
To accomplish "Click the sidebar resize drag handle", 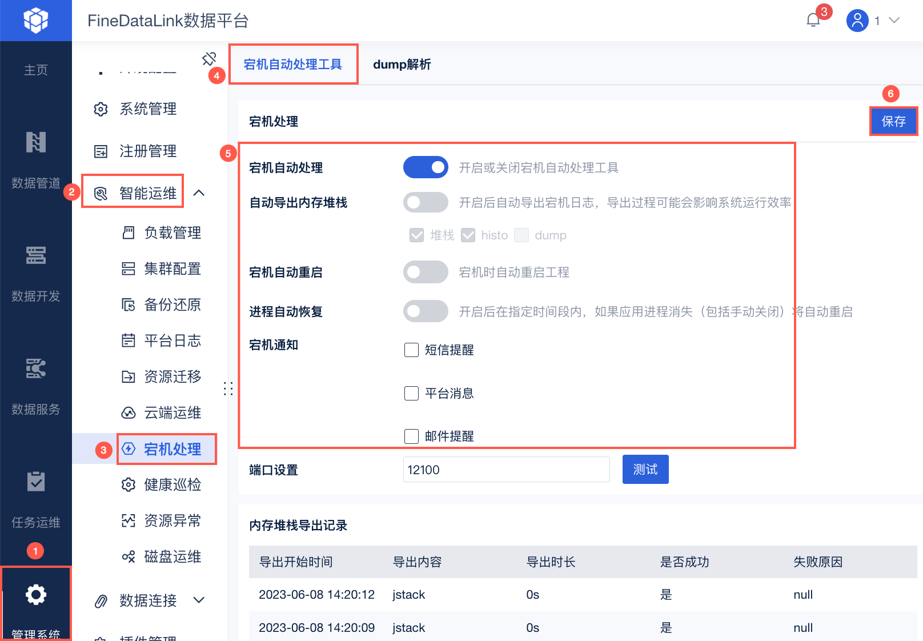I will 228,388.
